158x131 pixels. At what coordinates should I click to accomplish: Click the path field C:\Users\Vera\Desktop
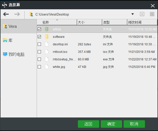52,14
